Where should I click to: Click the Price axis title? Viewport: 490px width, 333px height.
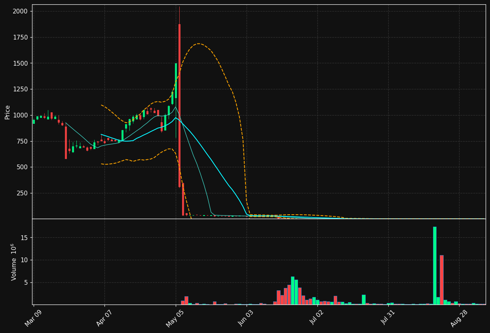(x=8, y=112)
